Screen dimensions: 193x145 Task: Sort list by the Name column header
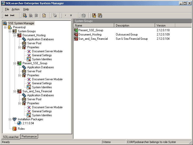94,25
